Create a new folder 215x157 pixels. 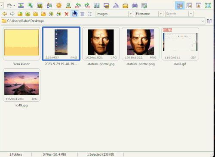pyautogui.click(x=43, y=14)
